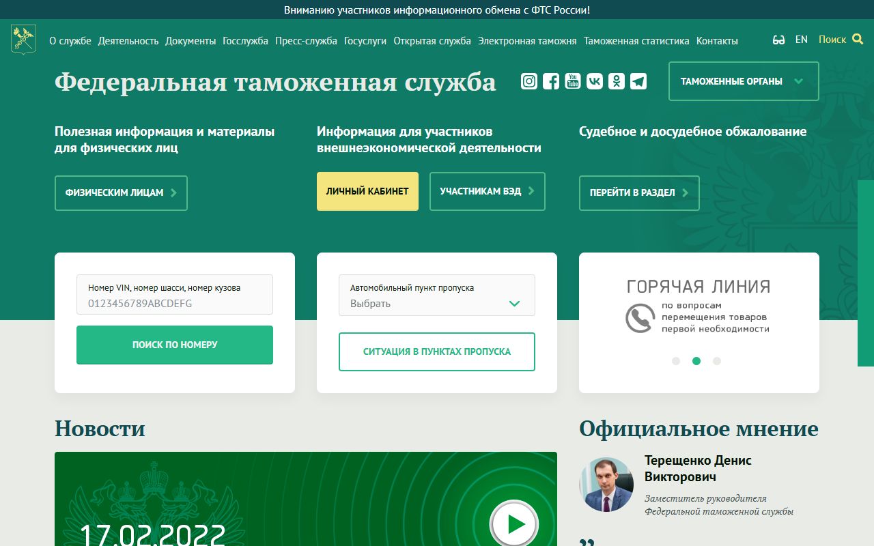Click the hotline phone icon
The image size is (874, 546).
point(640,318)
